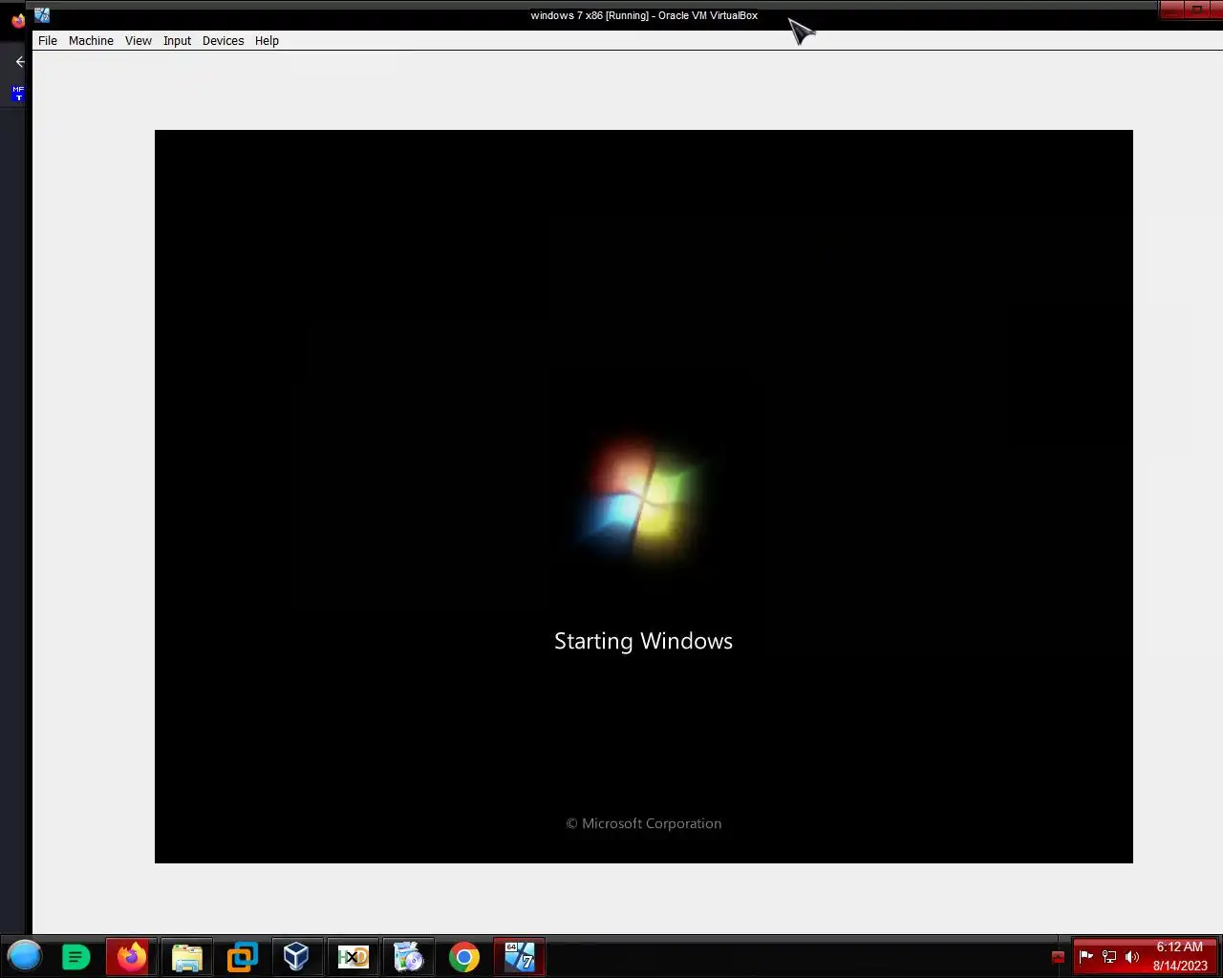Open the network status tray icon
Screen dimensions: 1223x978
coord(1109,957)
